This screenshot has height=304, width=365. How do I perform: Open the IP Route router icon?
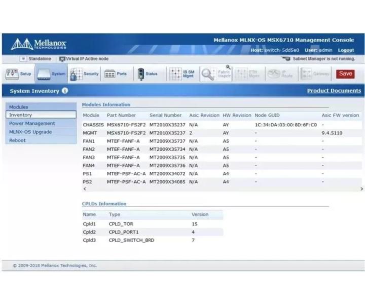[274, 74]
